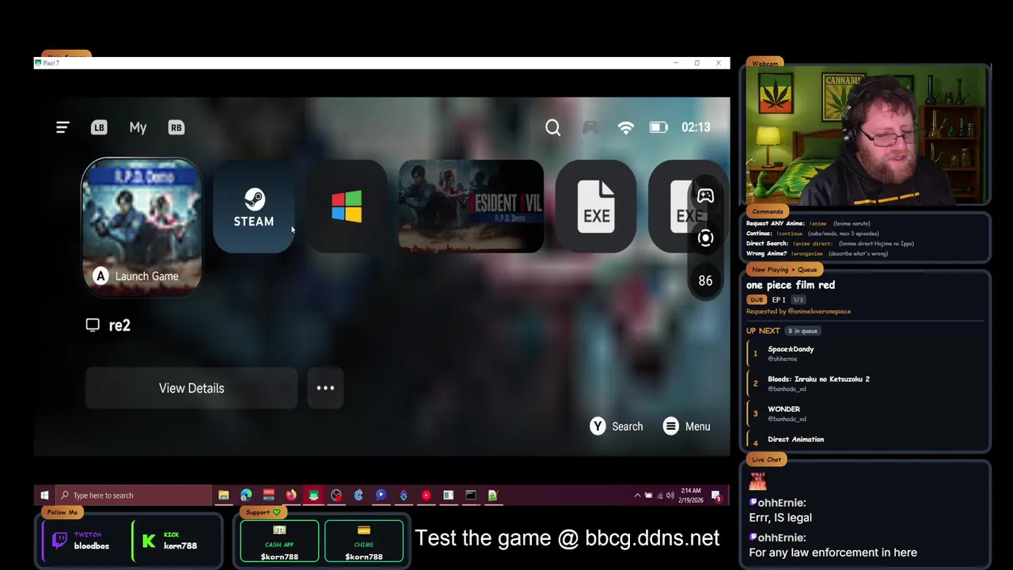This screenshot has height=570, width=1013.
Task: Open the Windows logo tile
Action: 347,207
